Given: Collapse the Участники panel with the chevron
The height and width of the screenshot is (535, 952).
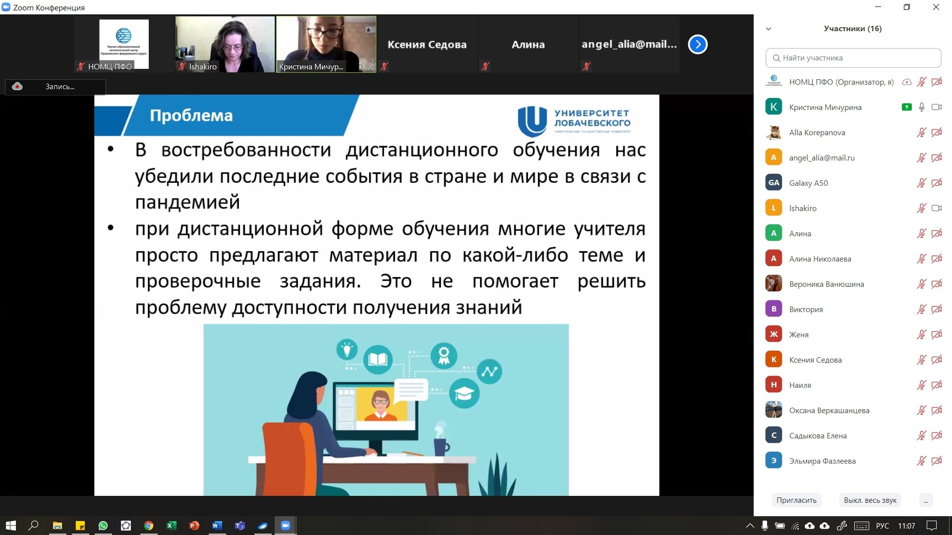Looking at the screenshot, I should 768,29.
